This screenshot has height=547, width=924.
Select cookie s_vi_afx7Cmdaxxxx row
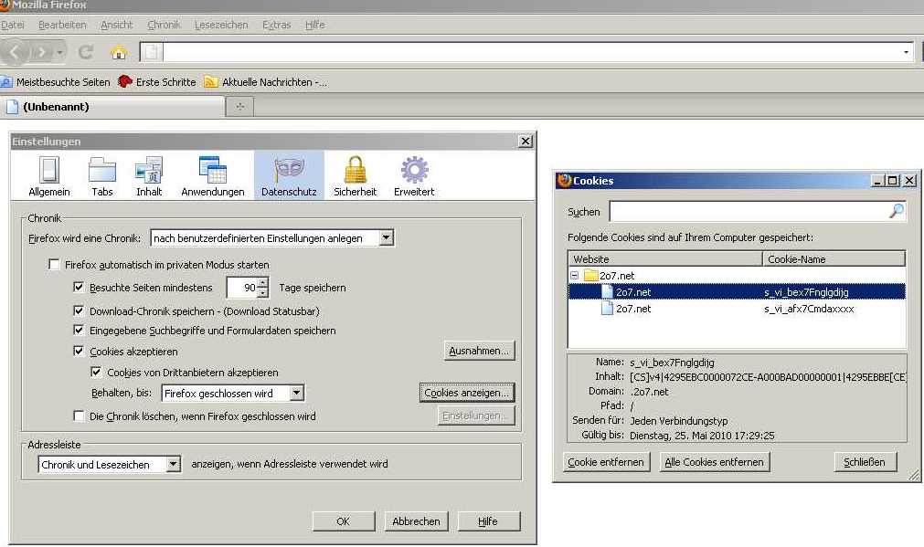[x=737, y=308]
